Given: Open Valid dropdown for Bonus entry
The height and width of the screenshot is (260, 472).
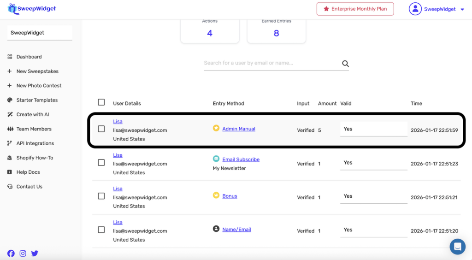Looking at the screenshot, I should click(373, 196).
